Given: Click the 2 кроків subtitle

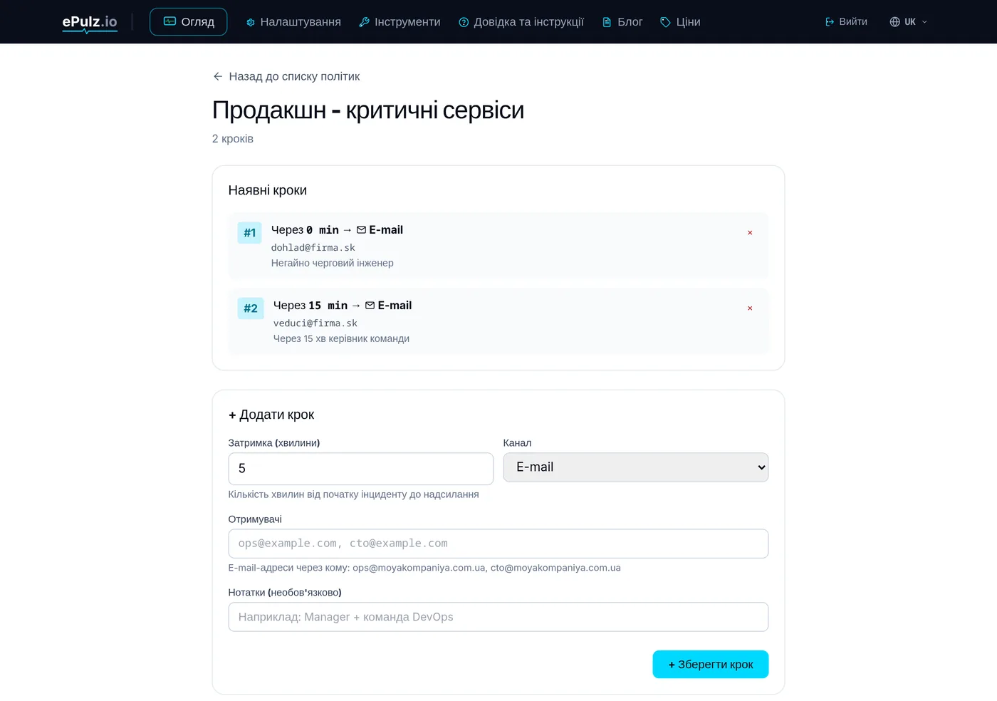Looking at the screenshot, I should point(233,139).
